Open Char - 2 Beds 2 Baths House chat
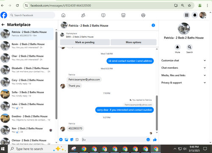Viewport: 212px width, 153px height. coord(27,58)
